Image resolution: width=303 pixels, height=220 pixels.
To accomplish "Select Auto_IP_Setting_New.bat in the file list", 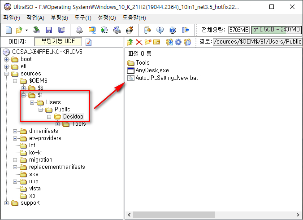I will [x=163, y=78].
